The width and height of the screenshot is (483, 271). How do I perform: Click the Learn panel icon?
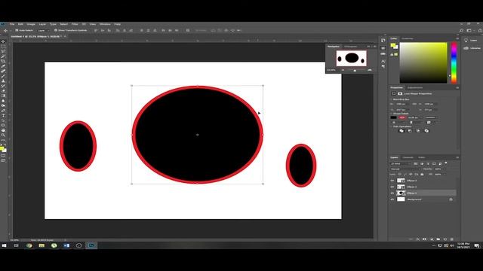(466, 41)
